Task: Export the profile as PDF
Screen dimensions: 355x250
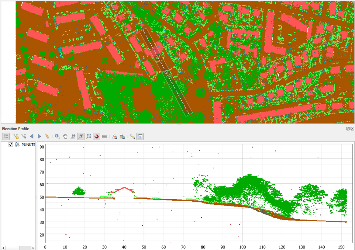Action: click(x=114, y=136)
